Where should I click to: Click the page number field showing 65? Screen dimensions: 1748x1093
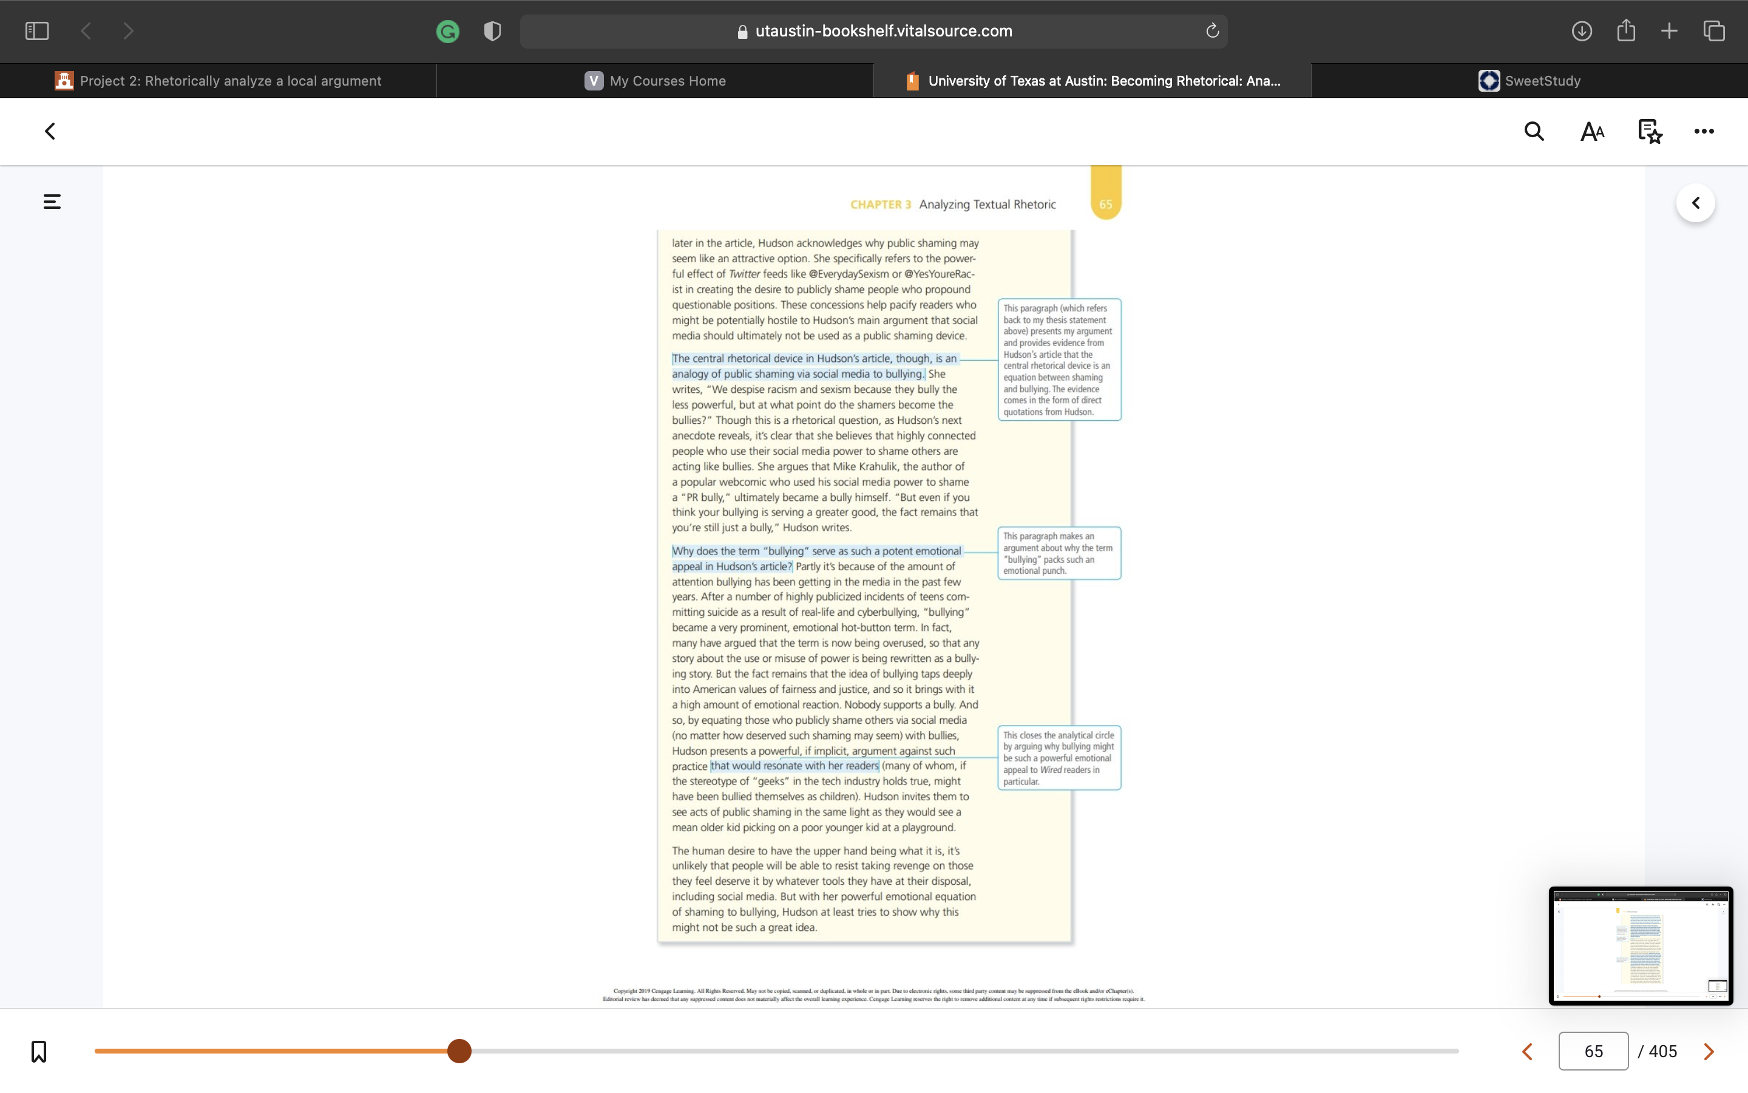tap(1593, 1051)
